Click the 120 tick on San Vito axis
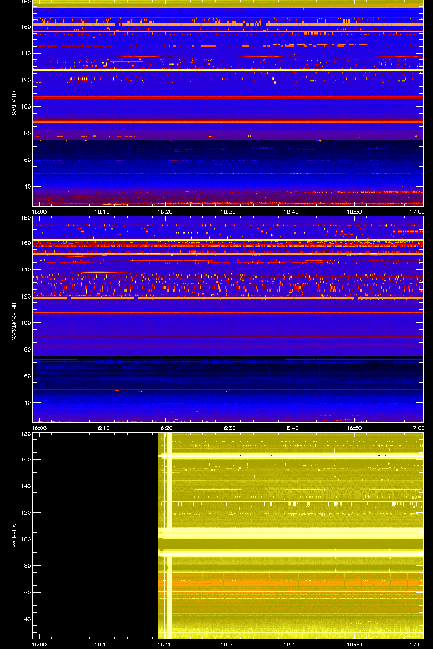433x649 pixels. coord(25,80)
